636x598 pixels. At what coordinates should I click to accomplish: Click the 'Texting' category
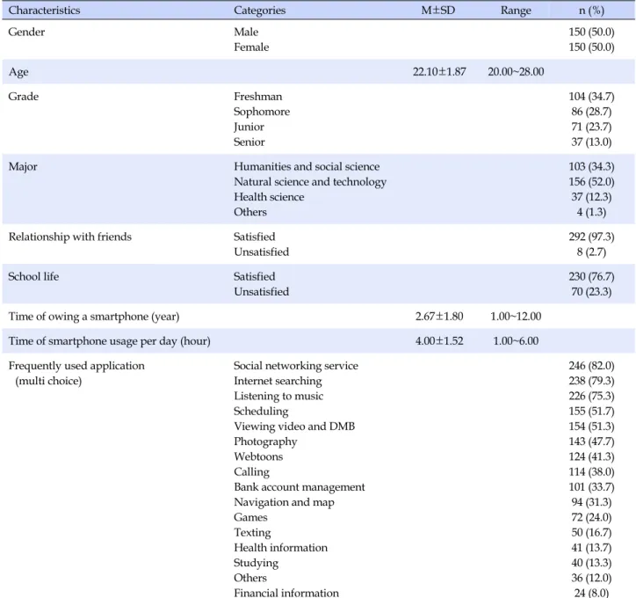pyautogui.click(x=252, y=533)
